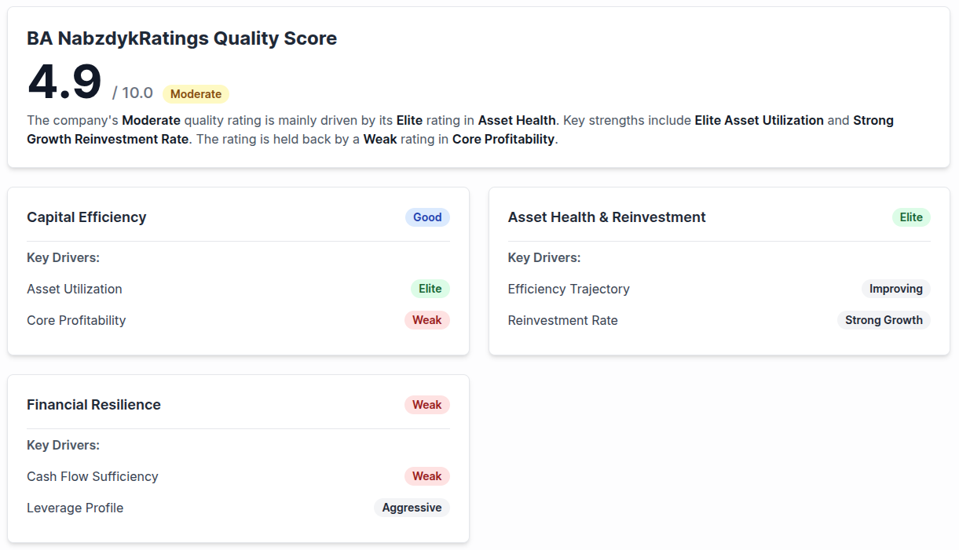Click the Moderate score badge
Screen dimensions: 959x550
point(196,93)
